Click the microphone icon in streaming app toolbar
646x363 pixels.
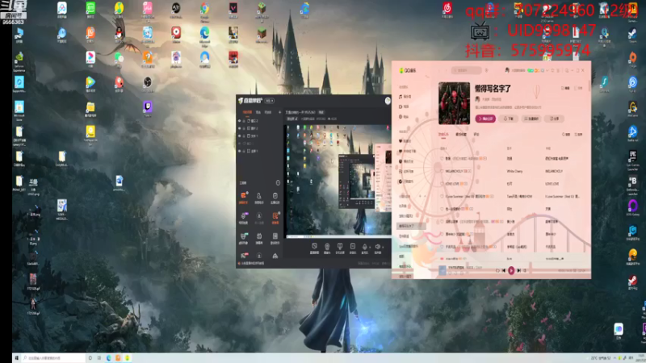pos(365,247)
